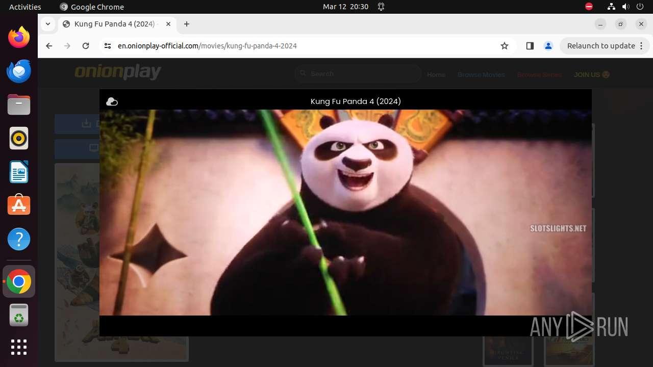Open the Trash from the dock

(19, 315)
